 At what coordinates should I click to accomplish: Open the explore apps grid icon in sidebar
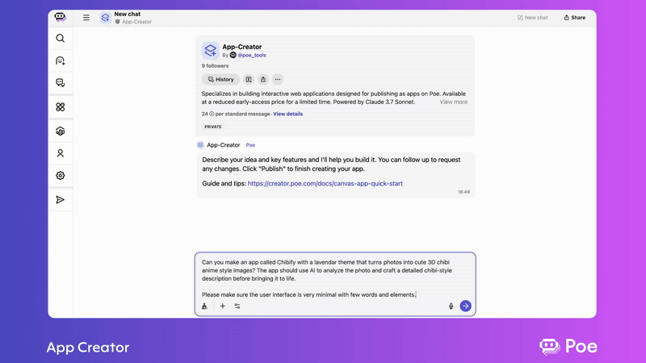tap(61, 107)
